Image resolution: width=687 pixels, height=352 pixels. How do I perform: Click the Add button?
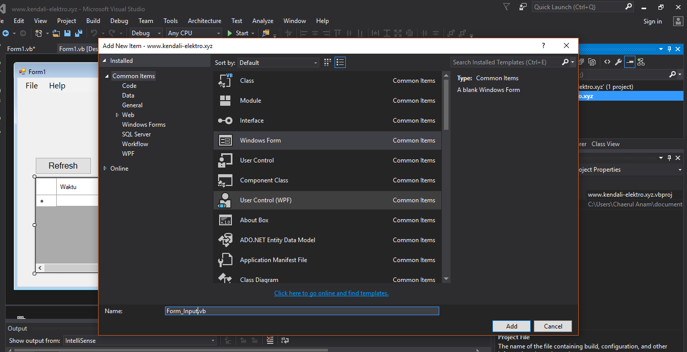click(512, 326)
